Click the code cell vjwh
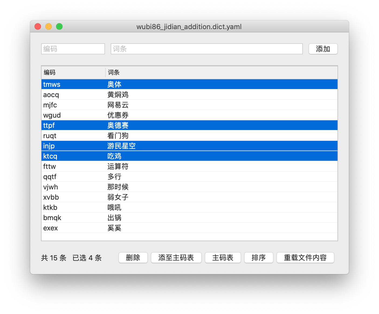 click(50, 187)
